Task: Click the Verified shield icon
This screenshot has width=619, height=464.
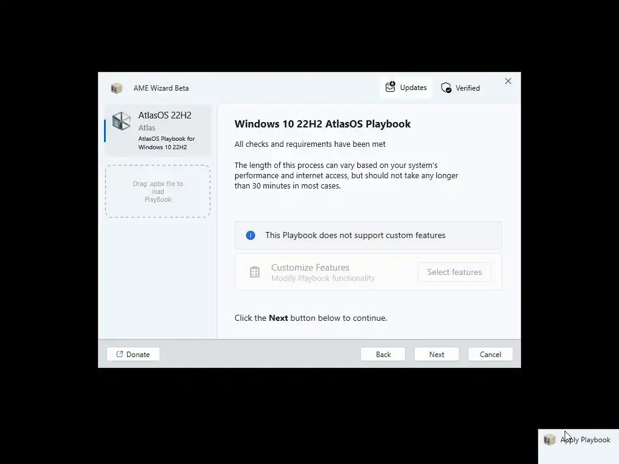Action: click(x=446, y=88)
